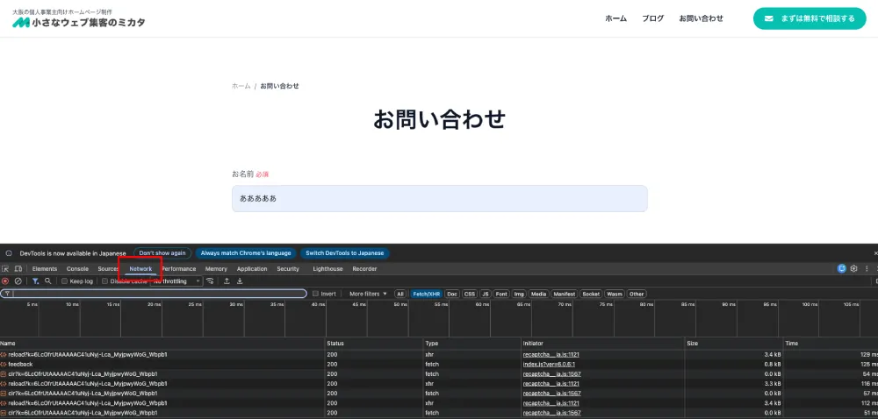Screen dimensions: 878x419
Task: Toggle the CSS type filter
Action: [469, 294]
